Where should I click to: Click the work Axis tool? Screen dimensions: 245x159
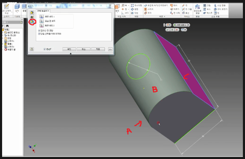(125, 5)
